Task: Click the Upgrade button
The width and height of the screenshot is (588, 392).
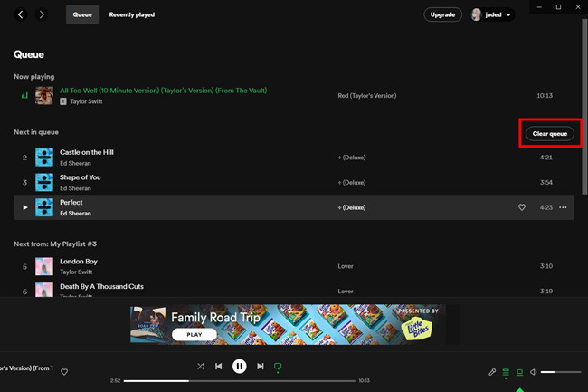Action: (442, 14)
